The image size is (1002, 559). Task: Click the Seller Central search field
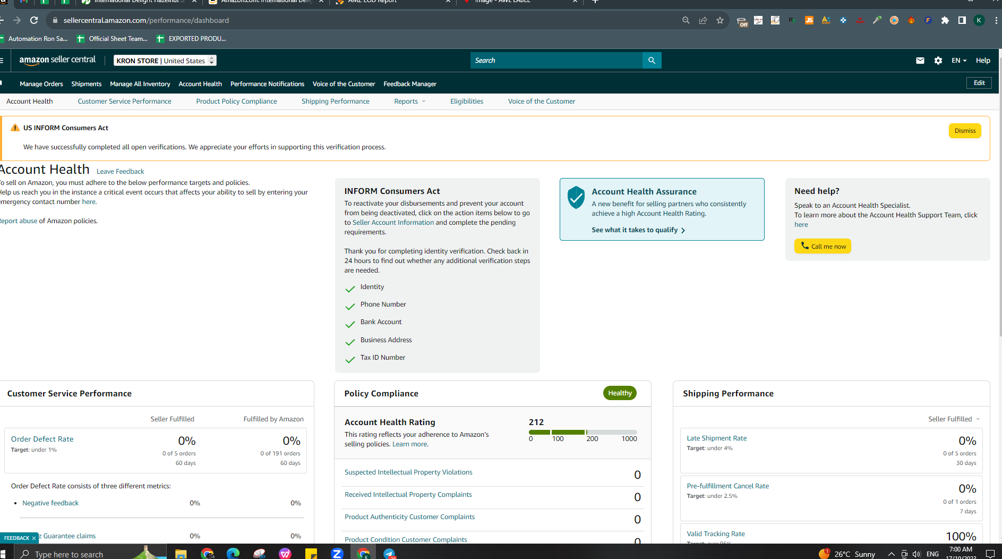556,61
